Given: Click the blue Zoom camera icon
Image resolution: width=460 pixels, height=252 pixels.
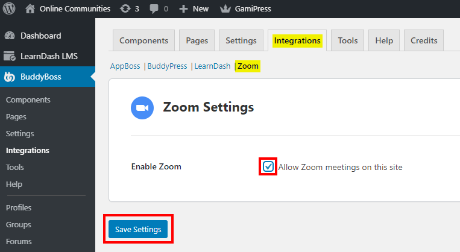Looking at the screenshot, I should coord(142,108).
